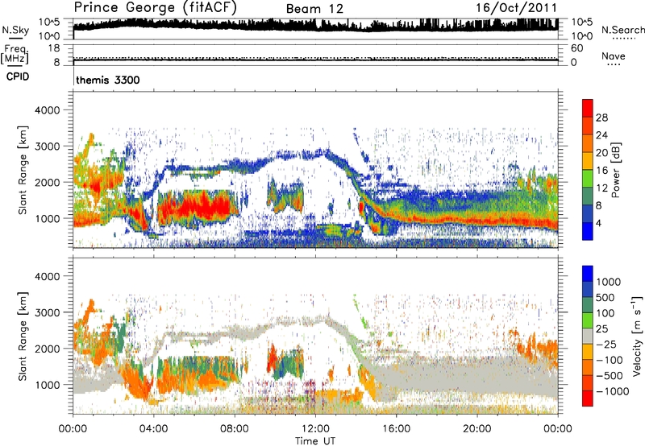Click the power panel's "Slant Range [km]" label

click(23, 171)
